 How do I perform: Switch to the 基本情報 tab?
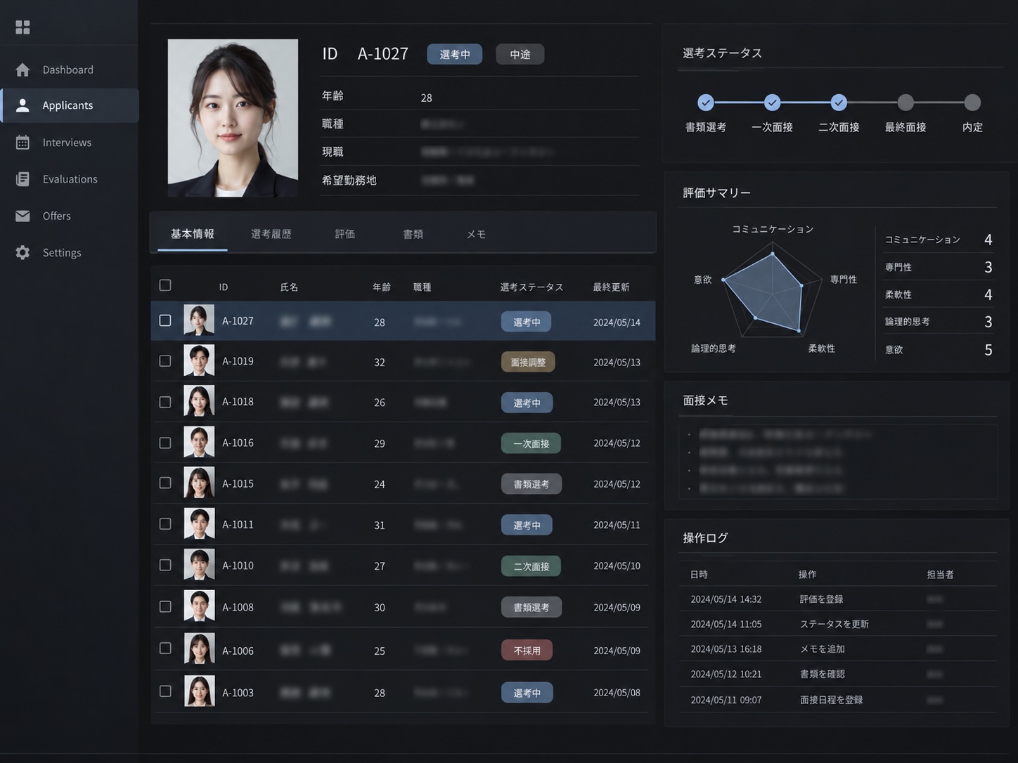[193, 234]
